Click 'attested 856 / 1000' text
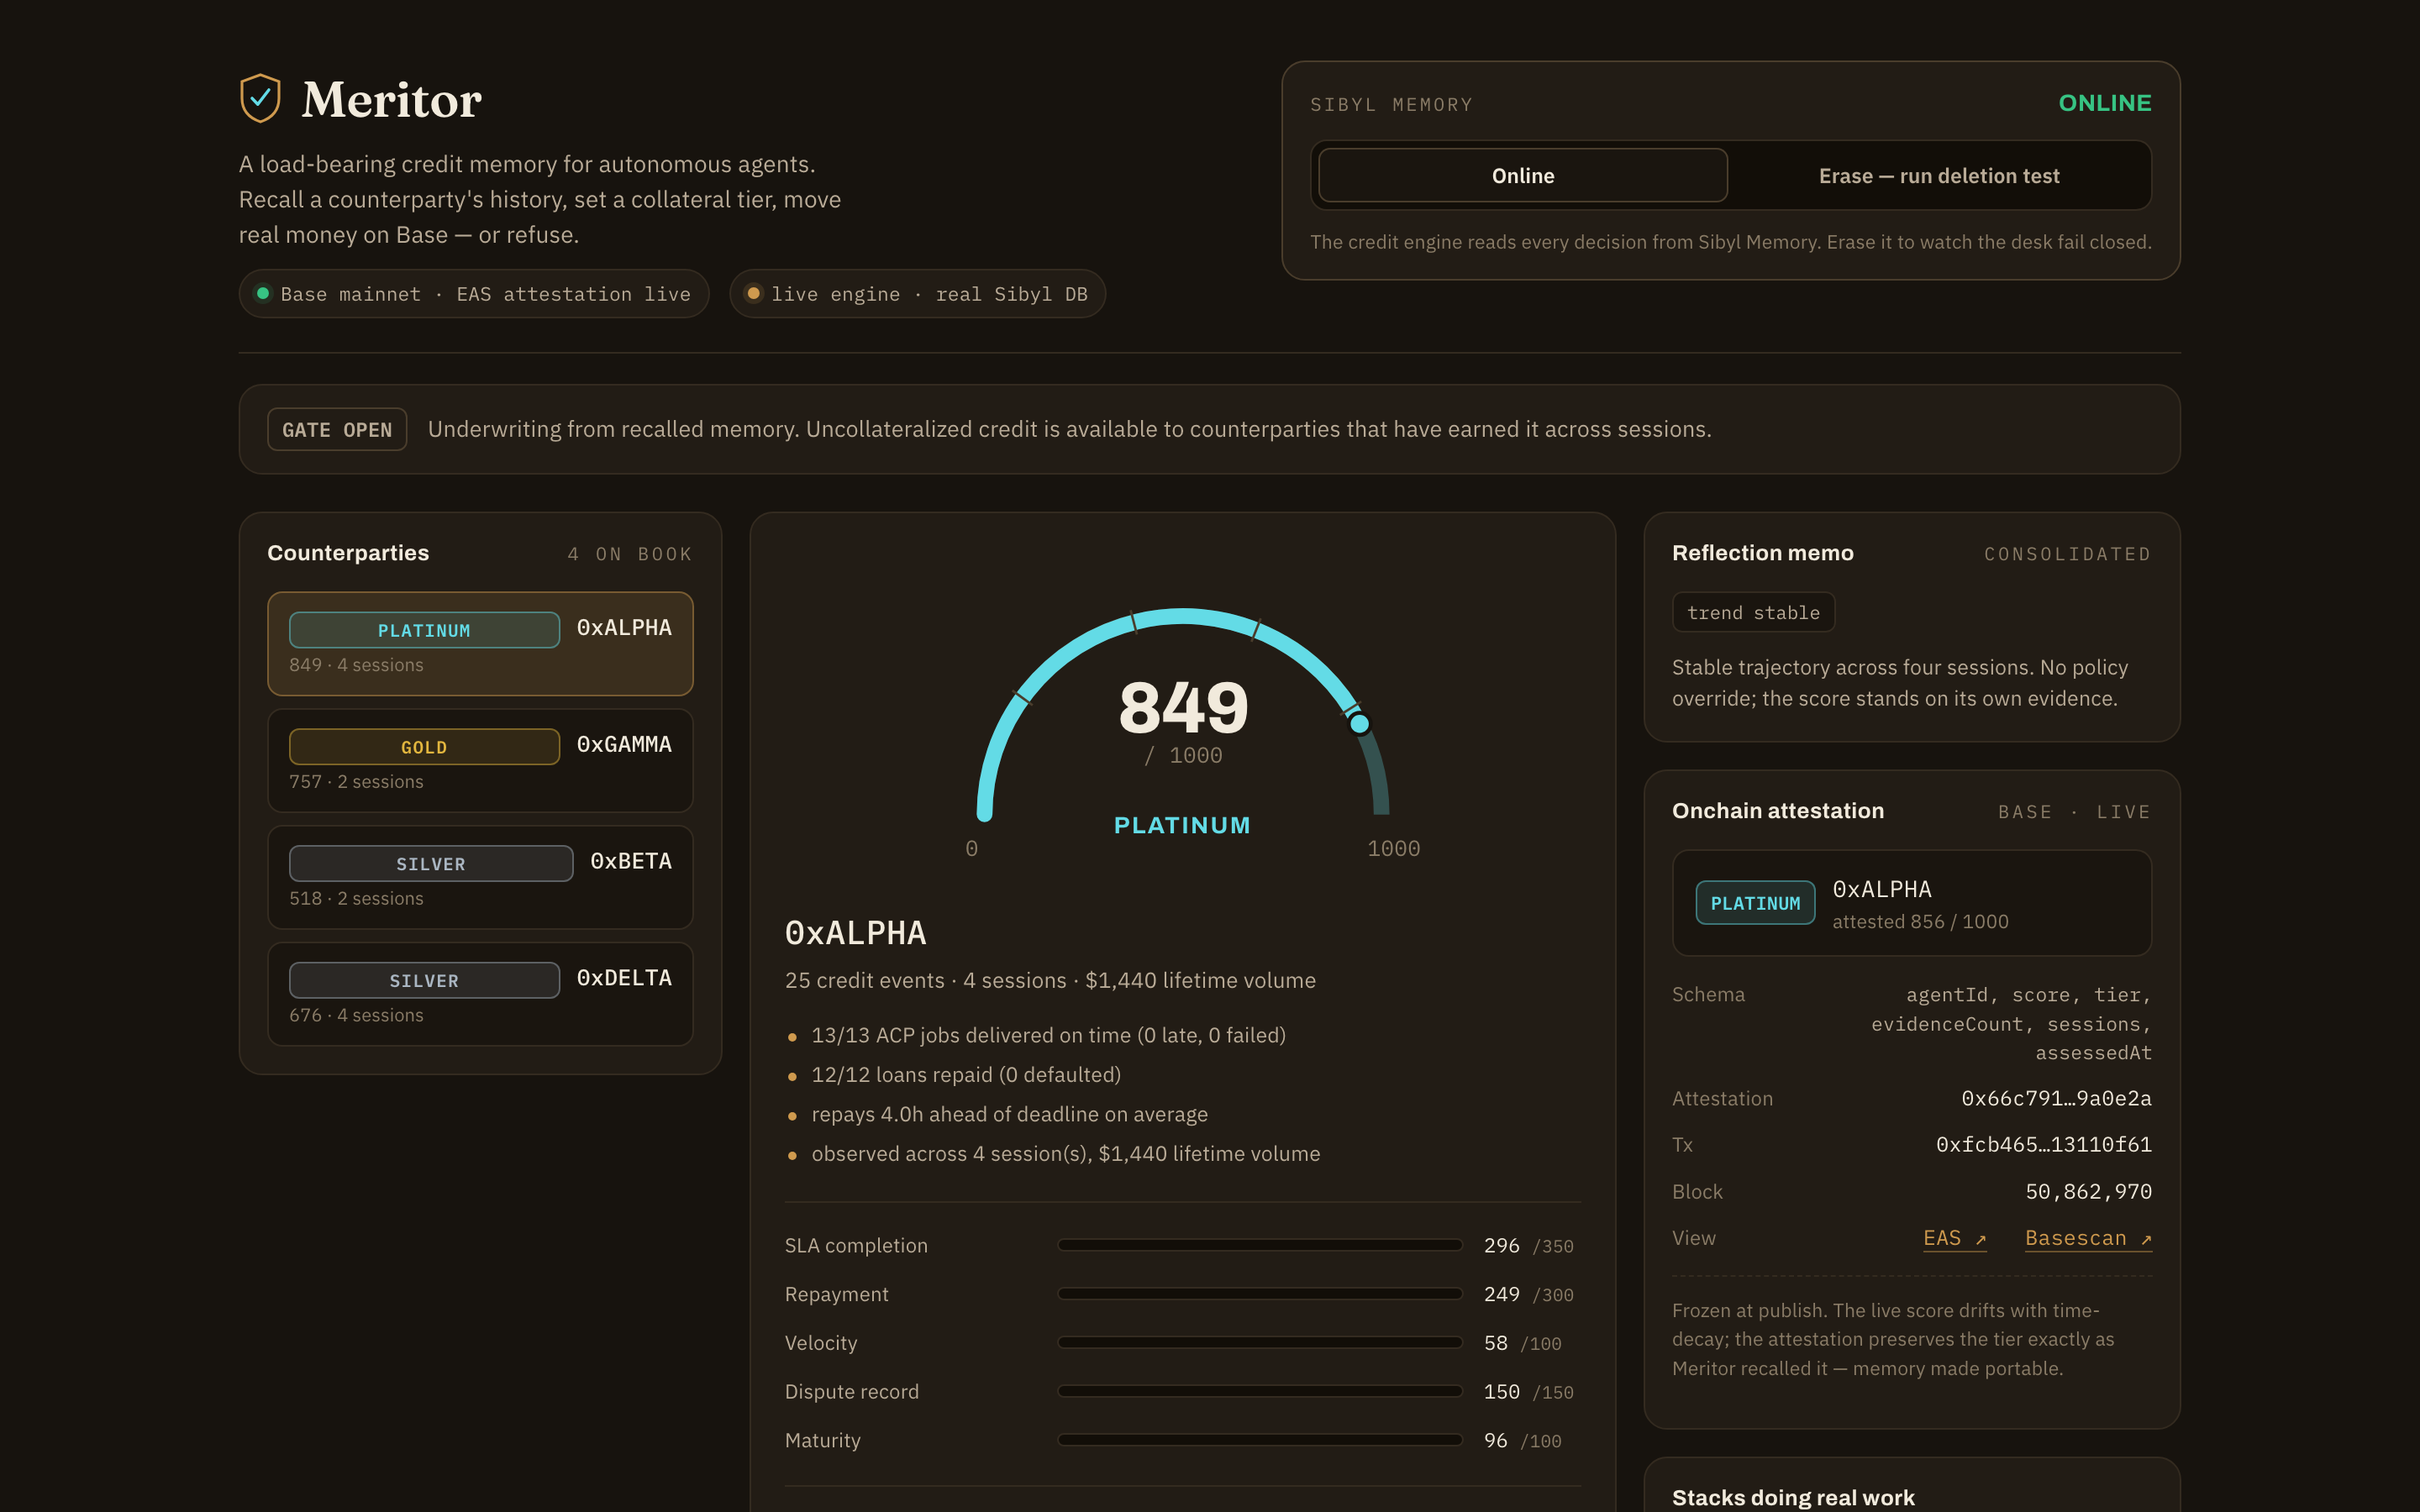 pos(1920,921)
